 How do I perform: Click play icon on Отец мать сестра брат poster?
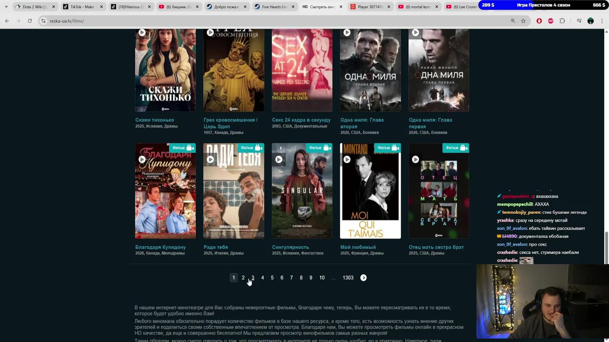point(415,160)
